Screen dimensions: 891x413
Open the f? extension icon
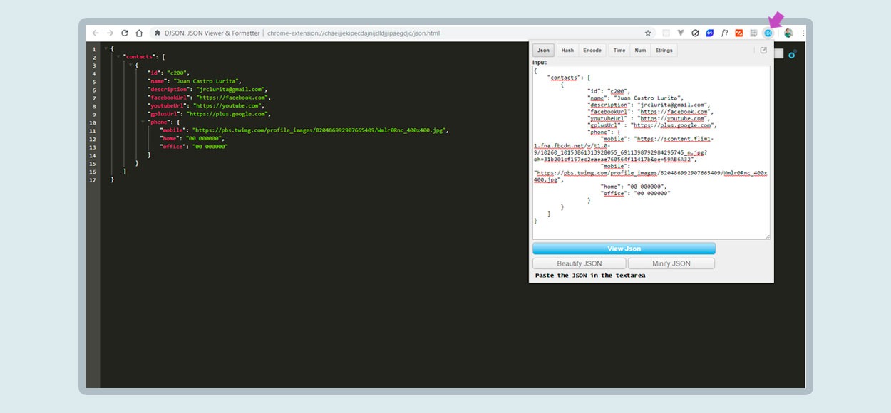tap(724, 33)
